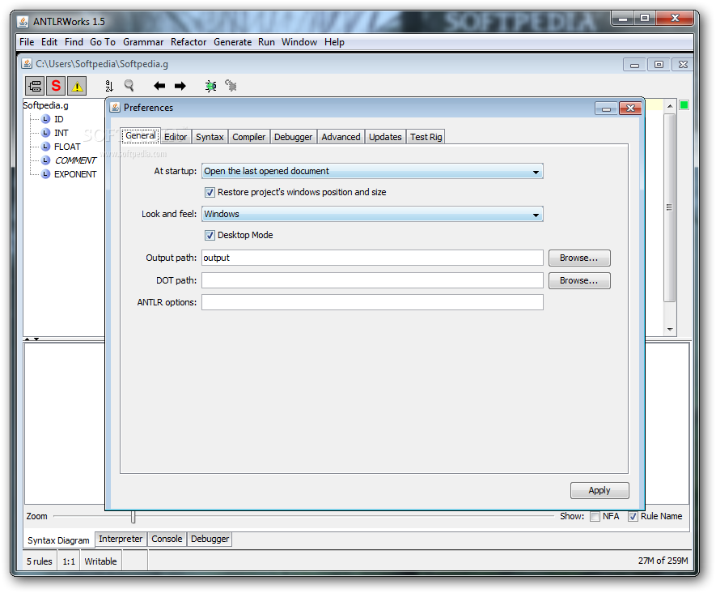Click the Zoom slider handle
This screenshot has width=716, height=593.
pyautogui.click(x=133, y=517)
